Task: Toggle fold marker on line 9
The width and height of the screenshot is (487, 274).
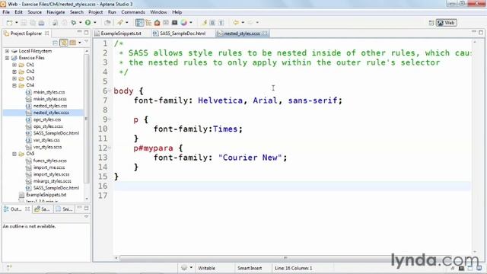Action: [x=110, y=119]
